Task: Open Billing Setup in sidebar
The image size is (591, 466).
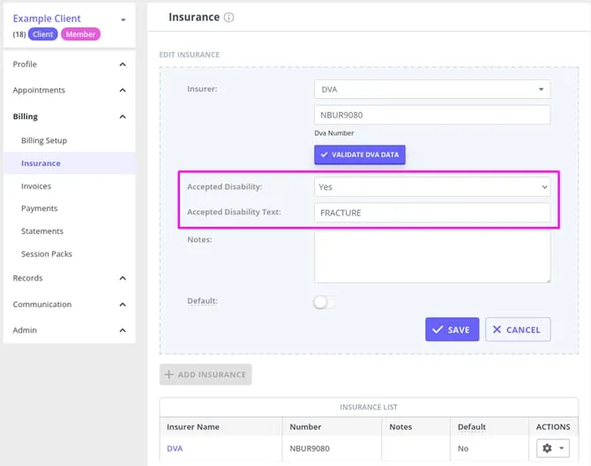Action: pos(44,140)
